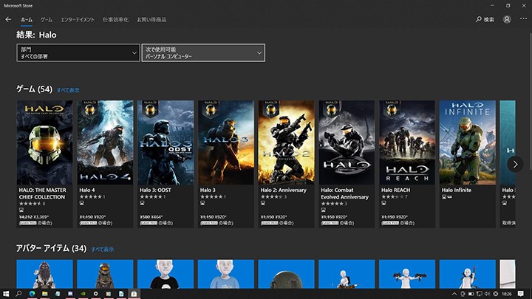Viewport: 532px width, 299px height.
Task: Open the 仕事効率化 tab
Action: pyautogui.click(x=115, y=19)
